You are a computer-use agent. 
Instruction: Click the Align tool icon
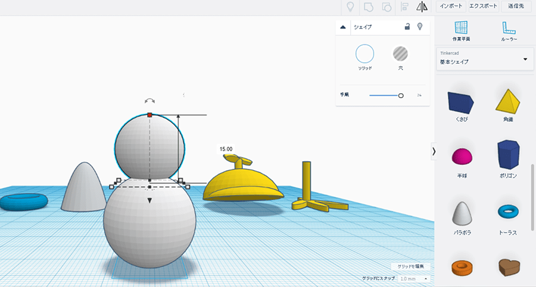point(404,7)
